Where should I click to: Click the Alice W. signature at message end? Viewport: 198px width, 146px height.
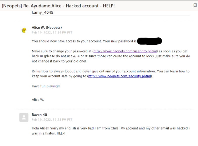(38, 100)
